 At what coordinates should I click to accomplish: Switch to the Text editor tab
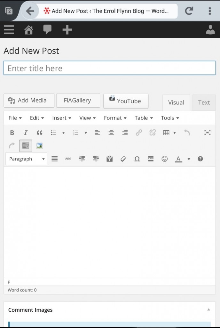pyautogui.click(x=204, y=102)
